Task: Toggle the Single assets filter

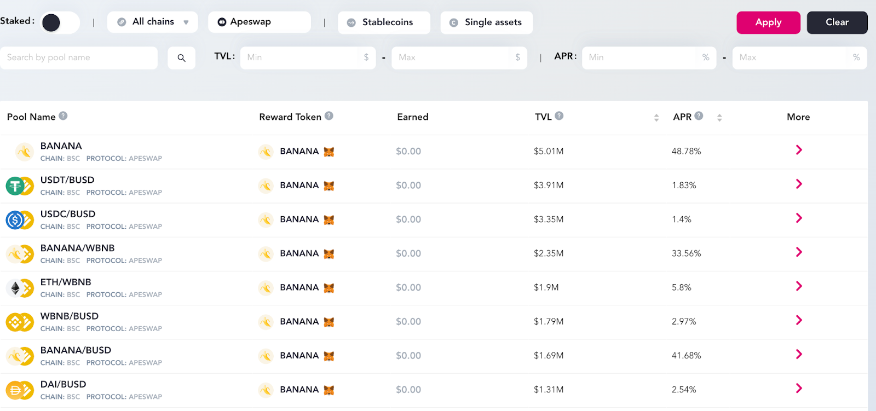Action: tap(486, 22)
